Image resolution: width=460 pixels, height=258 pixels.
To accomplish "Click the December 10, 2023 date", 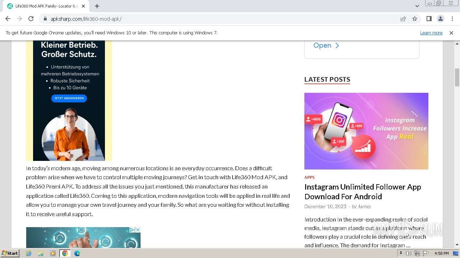I will click(325, 206).
